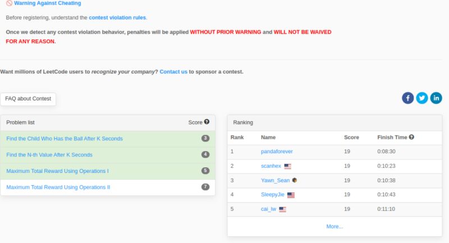The height and width of the screenshot is (243, 449).
Task: Open Maximum Total Reward Using Operations I
Action: [x=57, y=171]
